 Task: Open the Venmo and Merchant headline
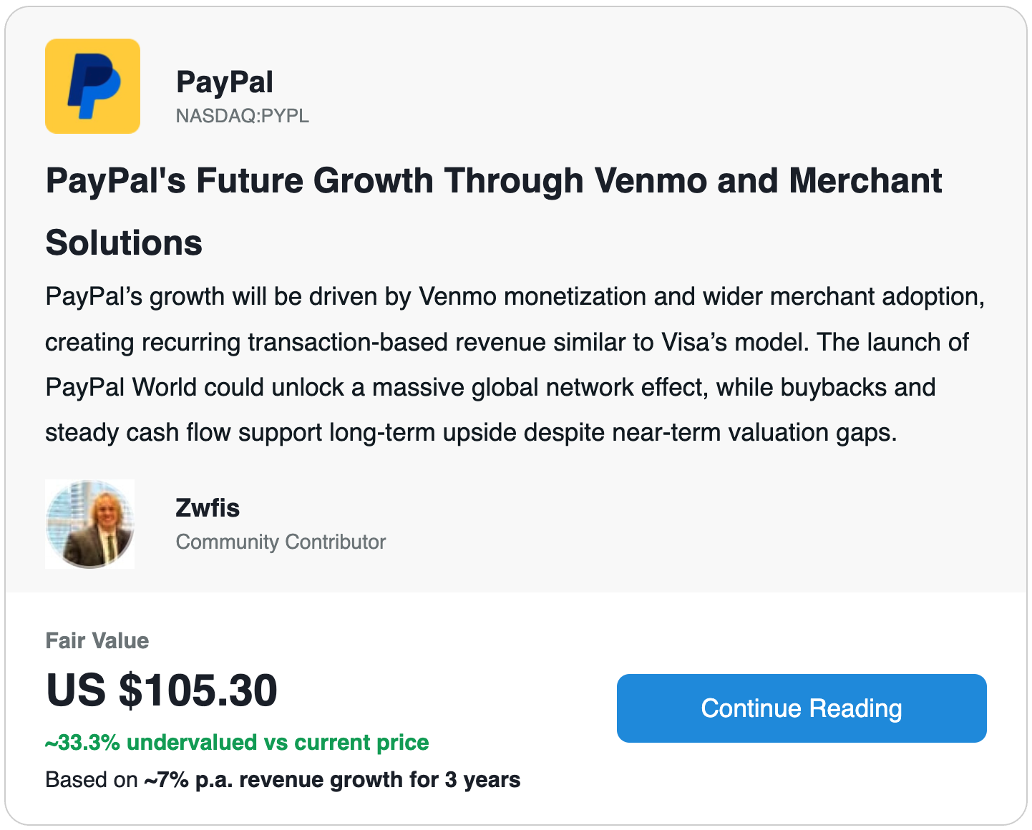tap(493, 180)
